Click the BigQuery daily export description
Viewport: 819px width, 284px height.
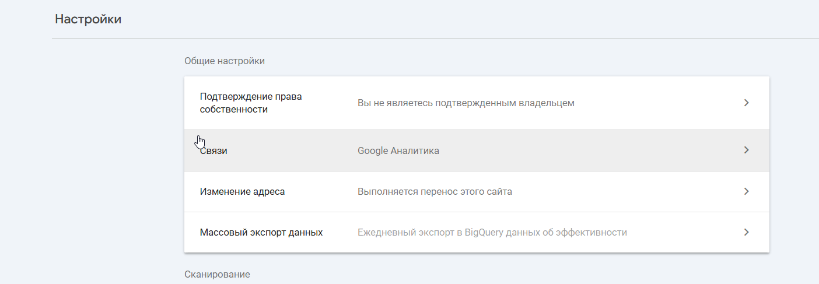pos(492,232)
